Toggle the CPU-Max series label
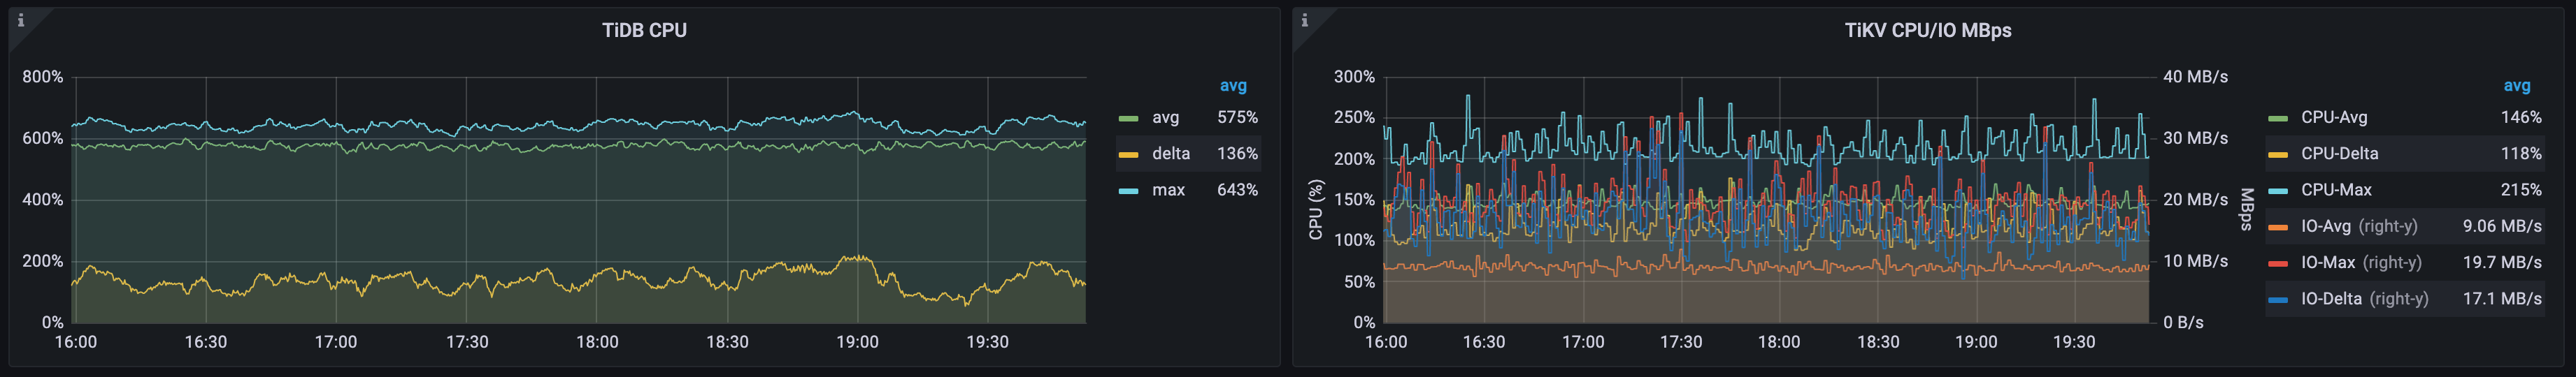This screenshot has height=377, width=2576. click(x=2335, y=189)
